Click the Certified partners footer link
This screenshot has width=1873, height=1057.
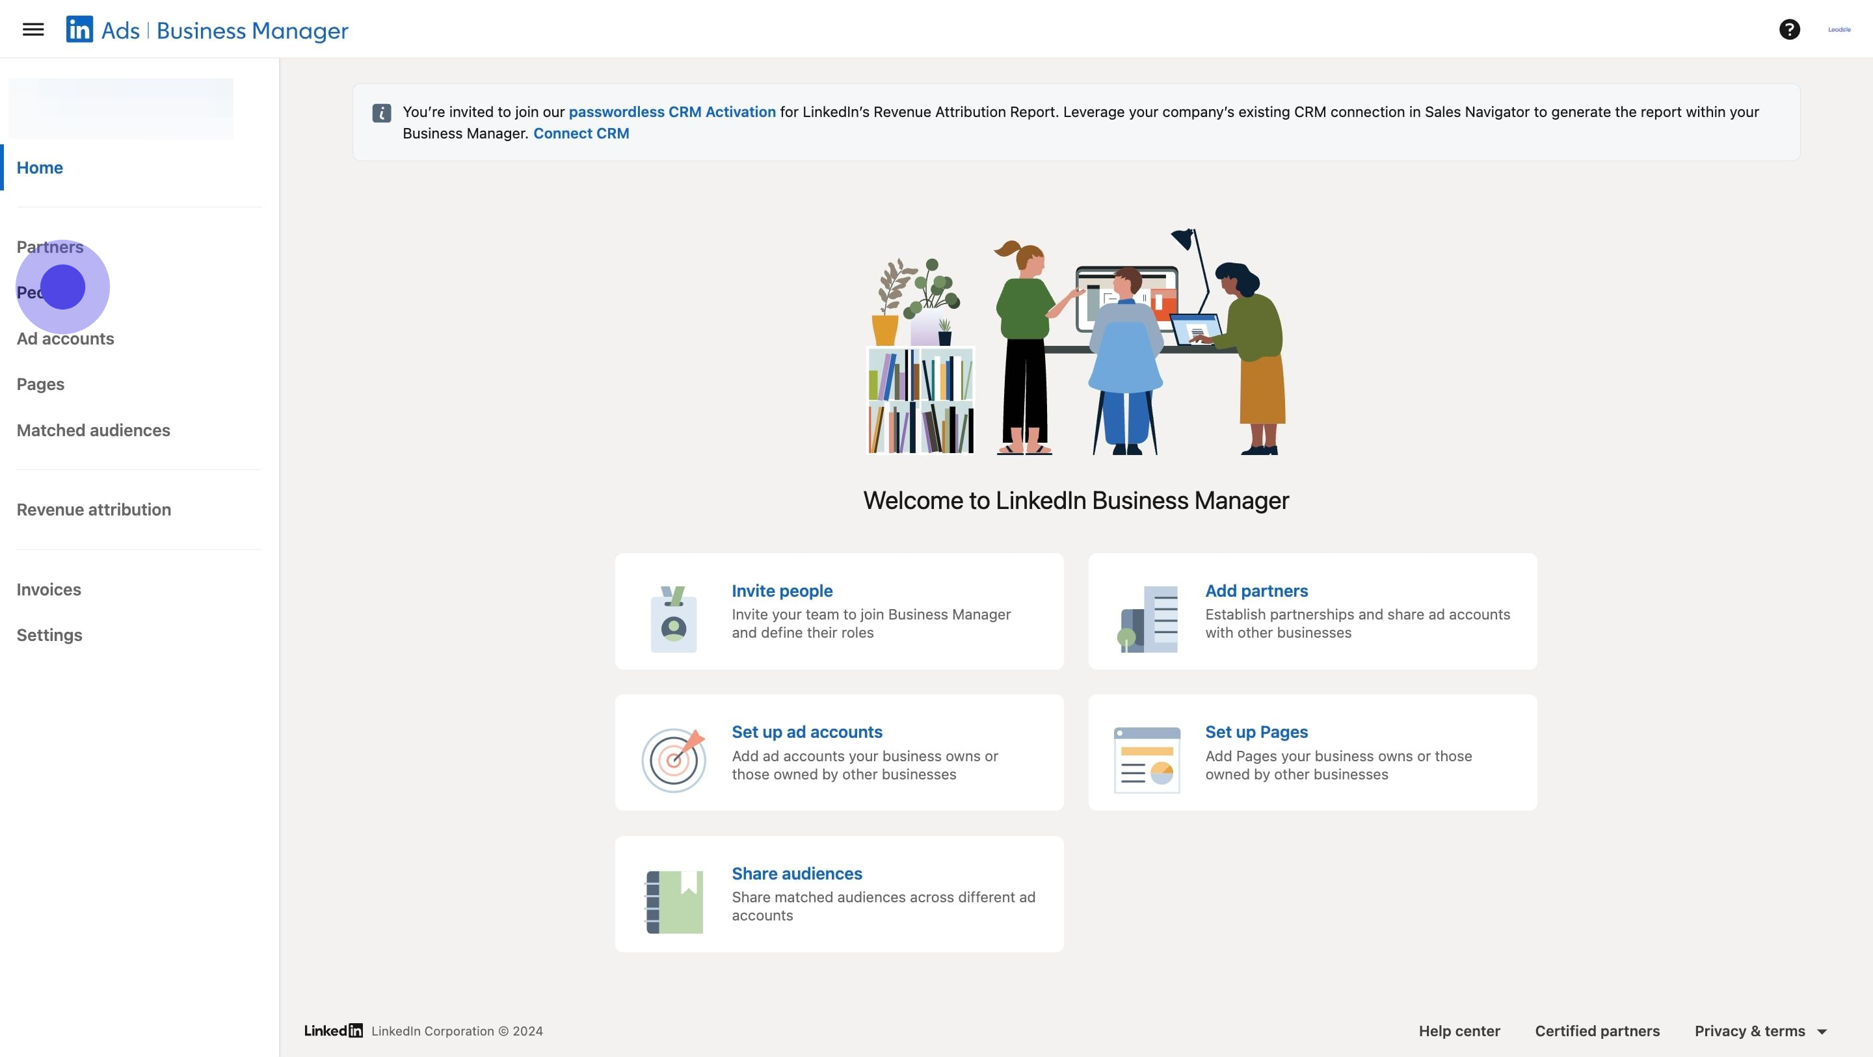(x=1597, y=1031)
